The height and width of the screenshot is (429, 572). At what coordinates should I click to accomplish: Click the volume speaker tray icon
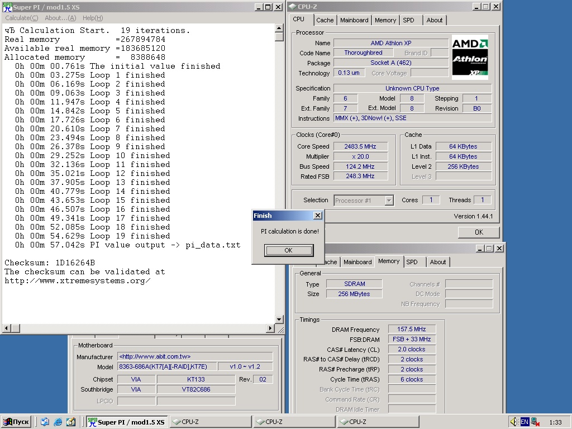point(514,422)
